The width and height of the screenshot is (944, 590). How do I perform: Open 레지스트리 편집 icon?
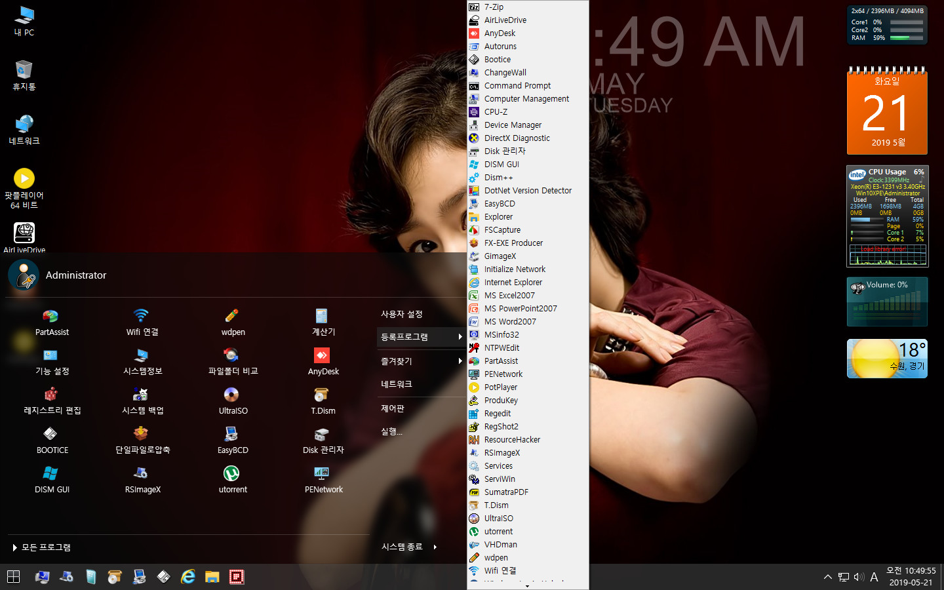click(x=51, y=401)
